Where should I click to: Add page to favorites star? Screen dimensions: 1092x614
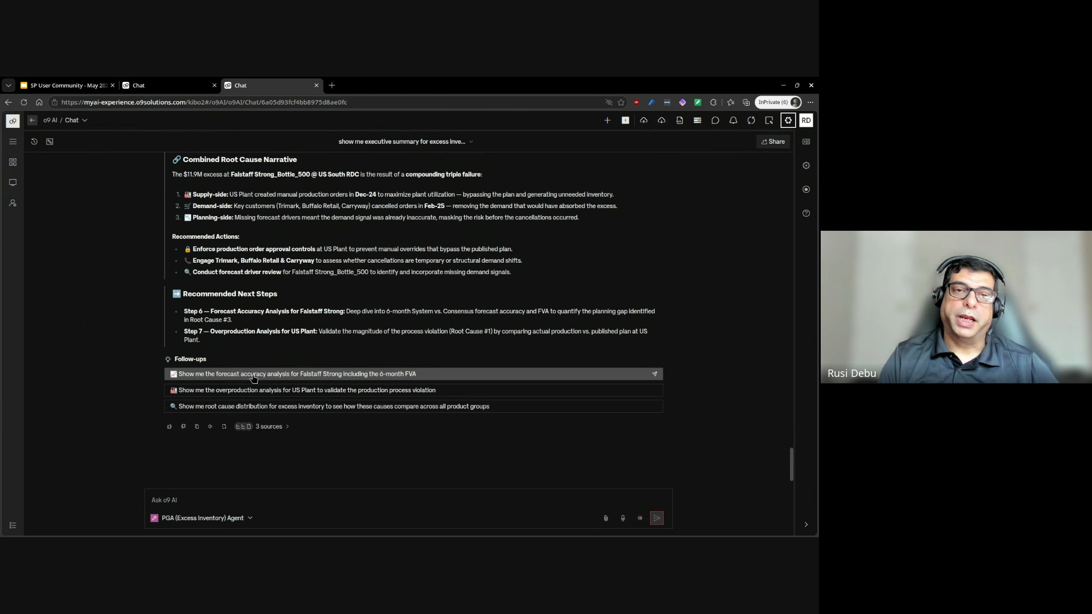coord(621,102)
